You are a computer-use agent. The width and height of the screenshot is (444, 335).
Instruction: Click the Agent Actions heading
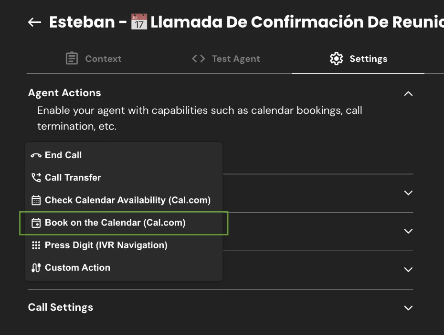(x=64, y=93)
